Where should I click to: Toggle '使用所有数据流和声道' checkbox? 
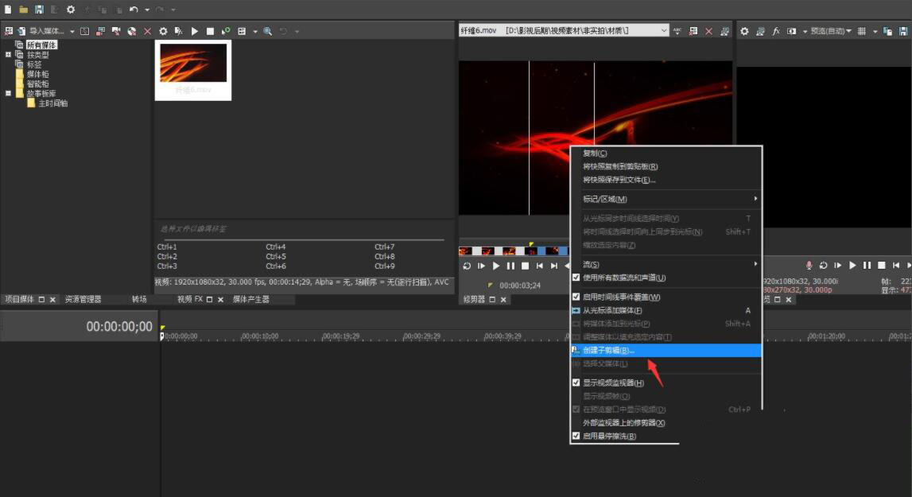[x=576, y=278]
